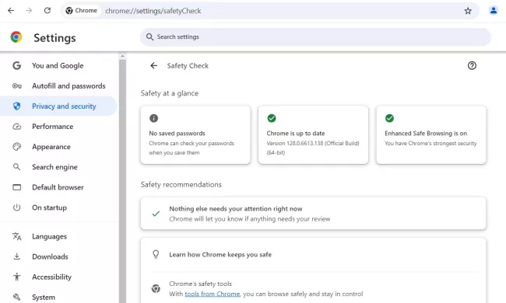Open System settings

pyautogui.click(x=58, y=297)
